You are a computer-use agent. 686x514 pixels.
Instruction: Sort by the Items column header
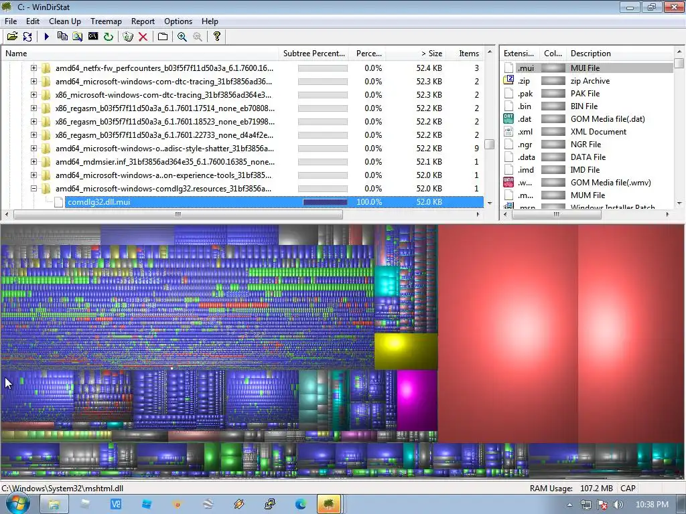[465, 54]
